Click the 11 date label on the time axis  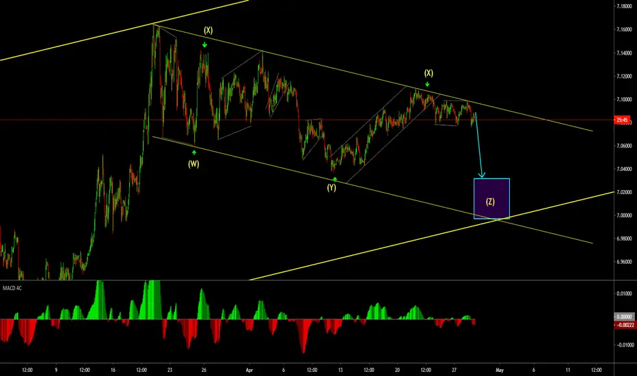568,371
